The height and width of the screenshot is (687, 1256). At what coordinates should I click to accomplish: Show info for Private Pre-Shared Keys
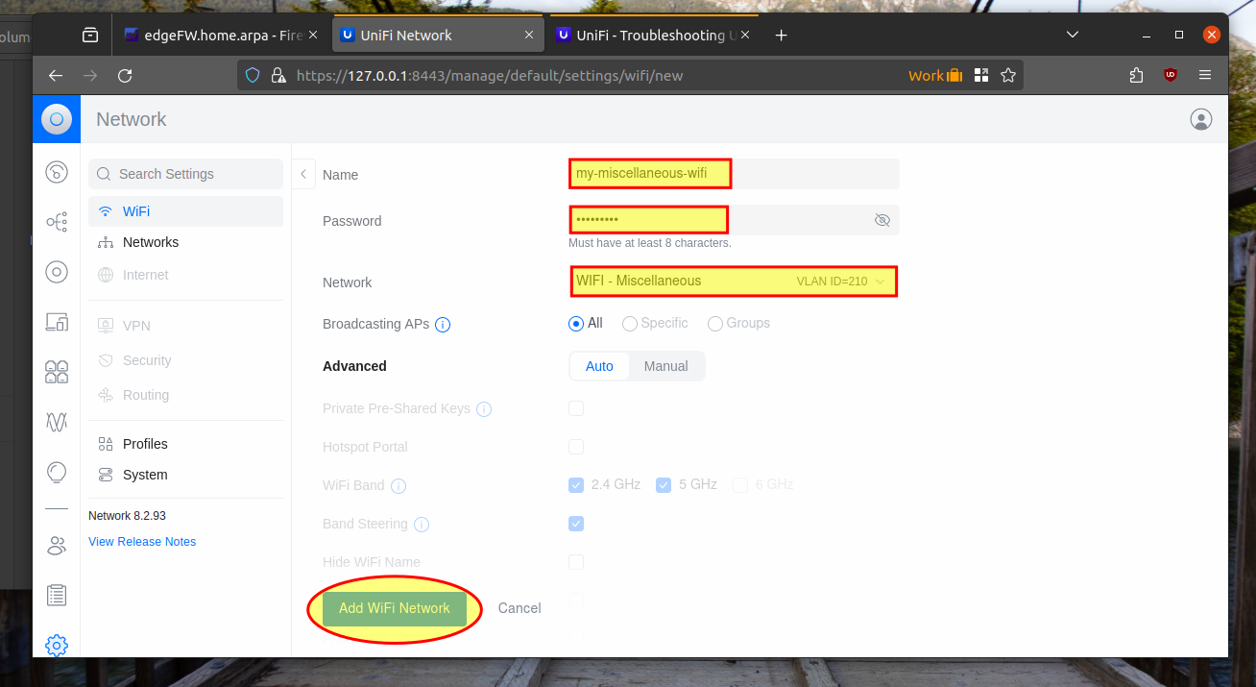click(x=484, y=409)
